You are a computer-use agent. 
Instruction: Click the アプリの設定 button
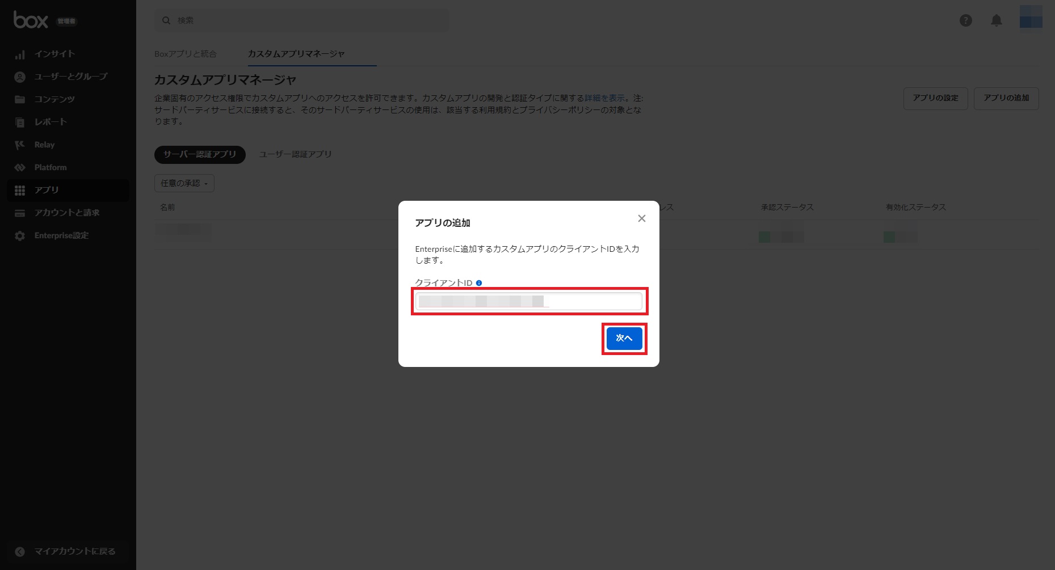pos(935,98)
